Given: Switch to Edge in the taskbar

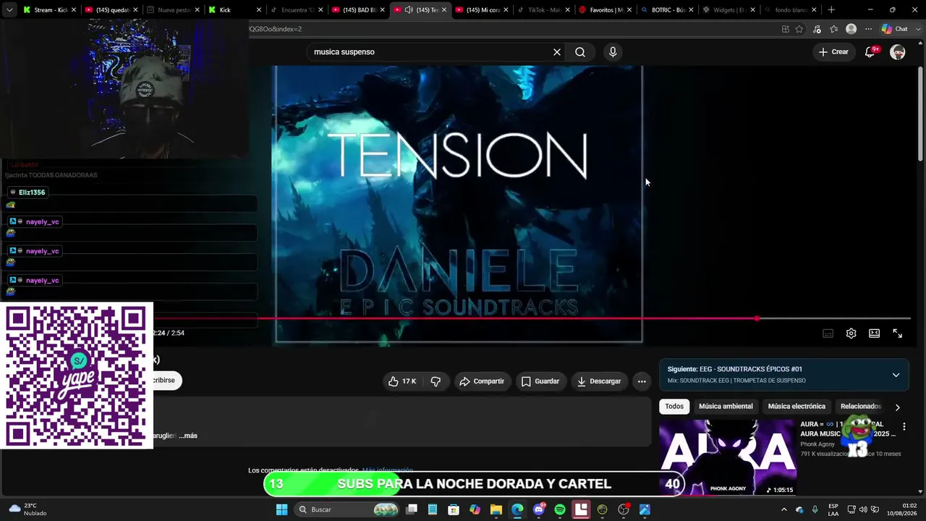Looking at the screenshot, I should tap(517, 509).
